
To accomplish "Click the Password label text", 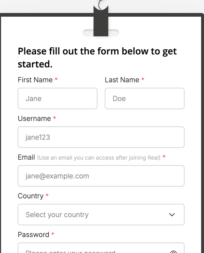I will pos(33,235).
